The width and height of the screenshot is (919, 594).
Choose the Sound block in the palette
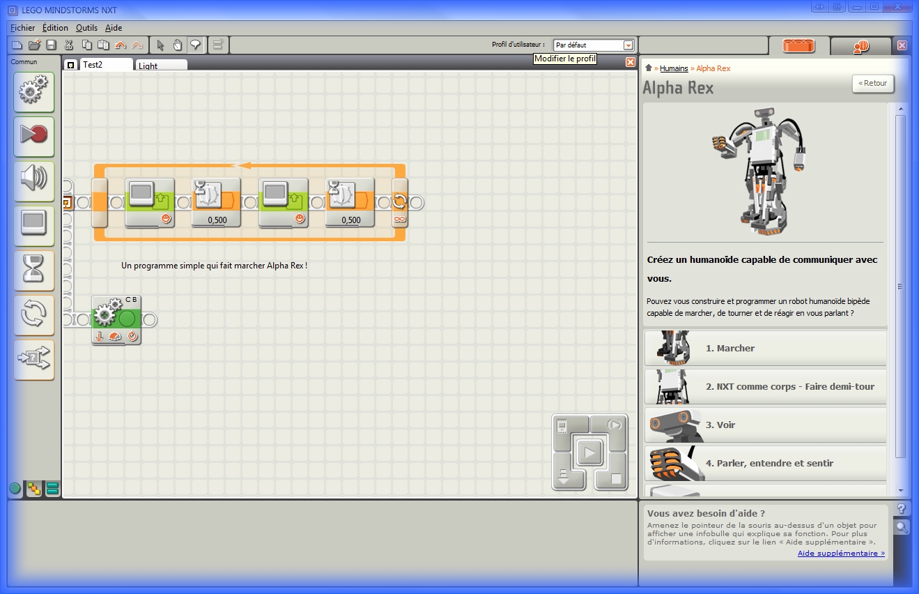pos(33,181)
